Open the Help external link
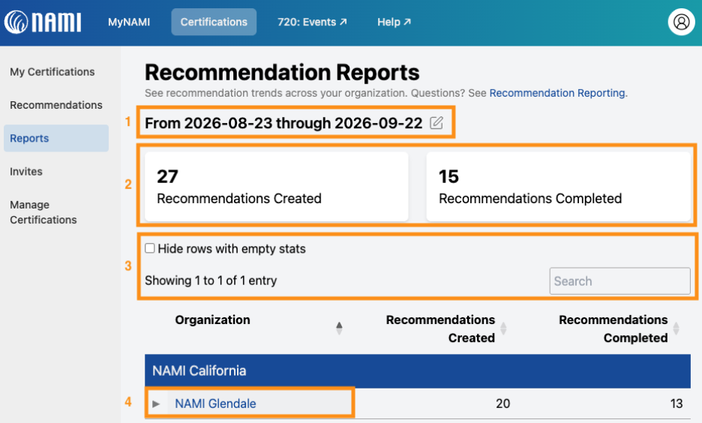This screenshot has height=423, width=702. 394,22
